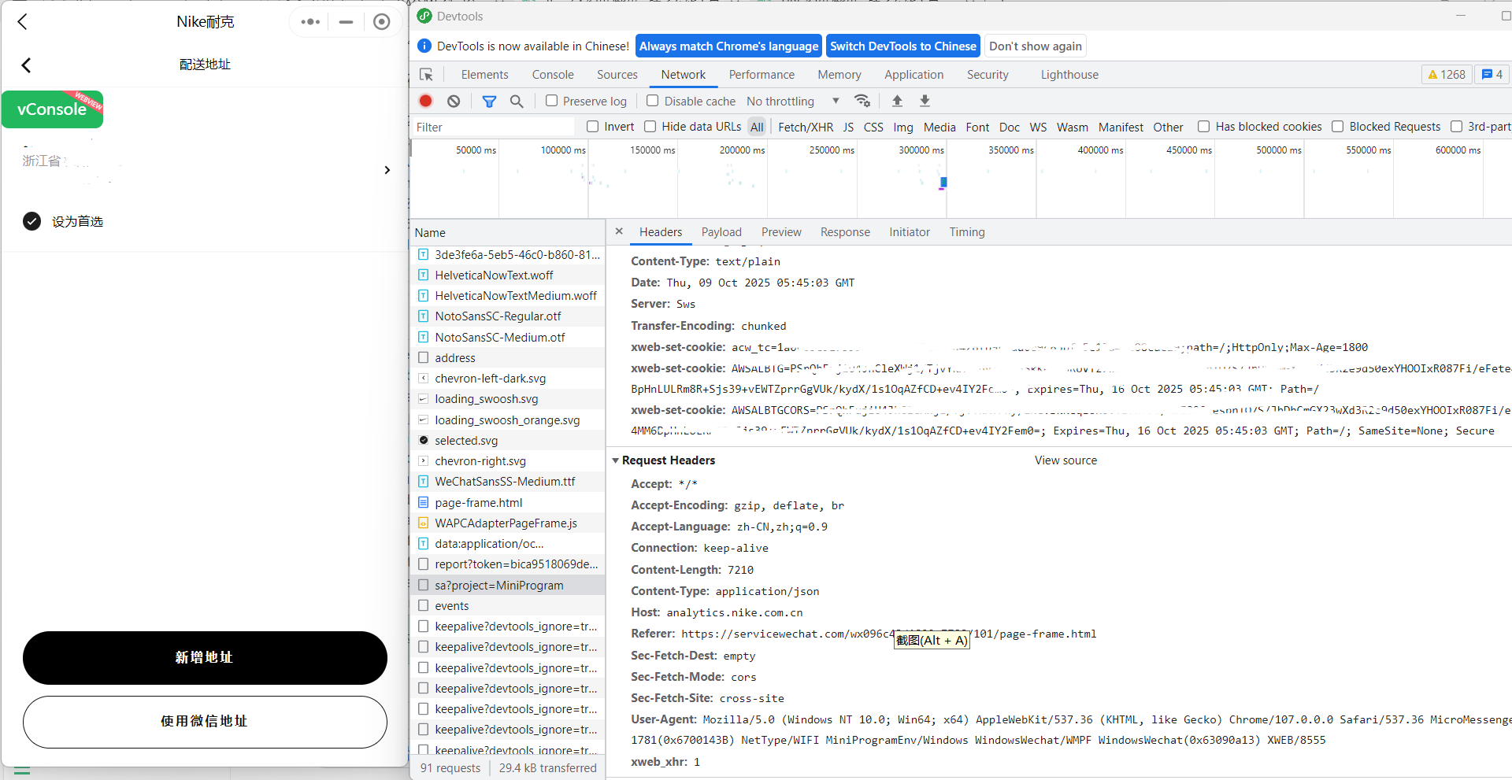Click the export HAR download icon
This screenshot has width=1512, height=780.
(x=925, y=101)
